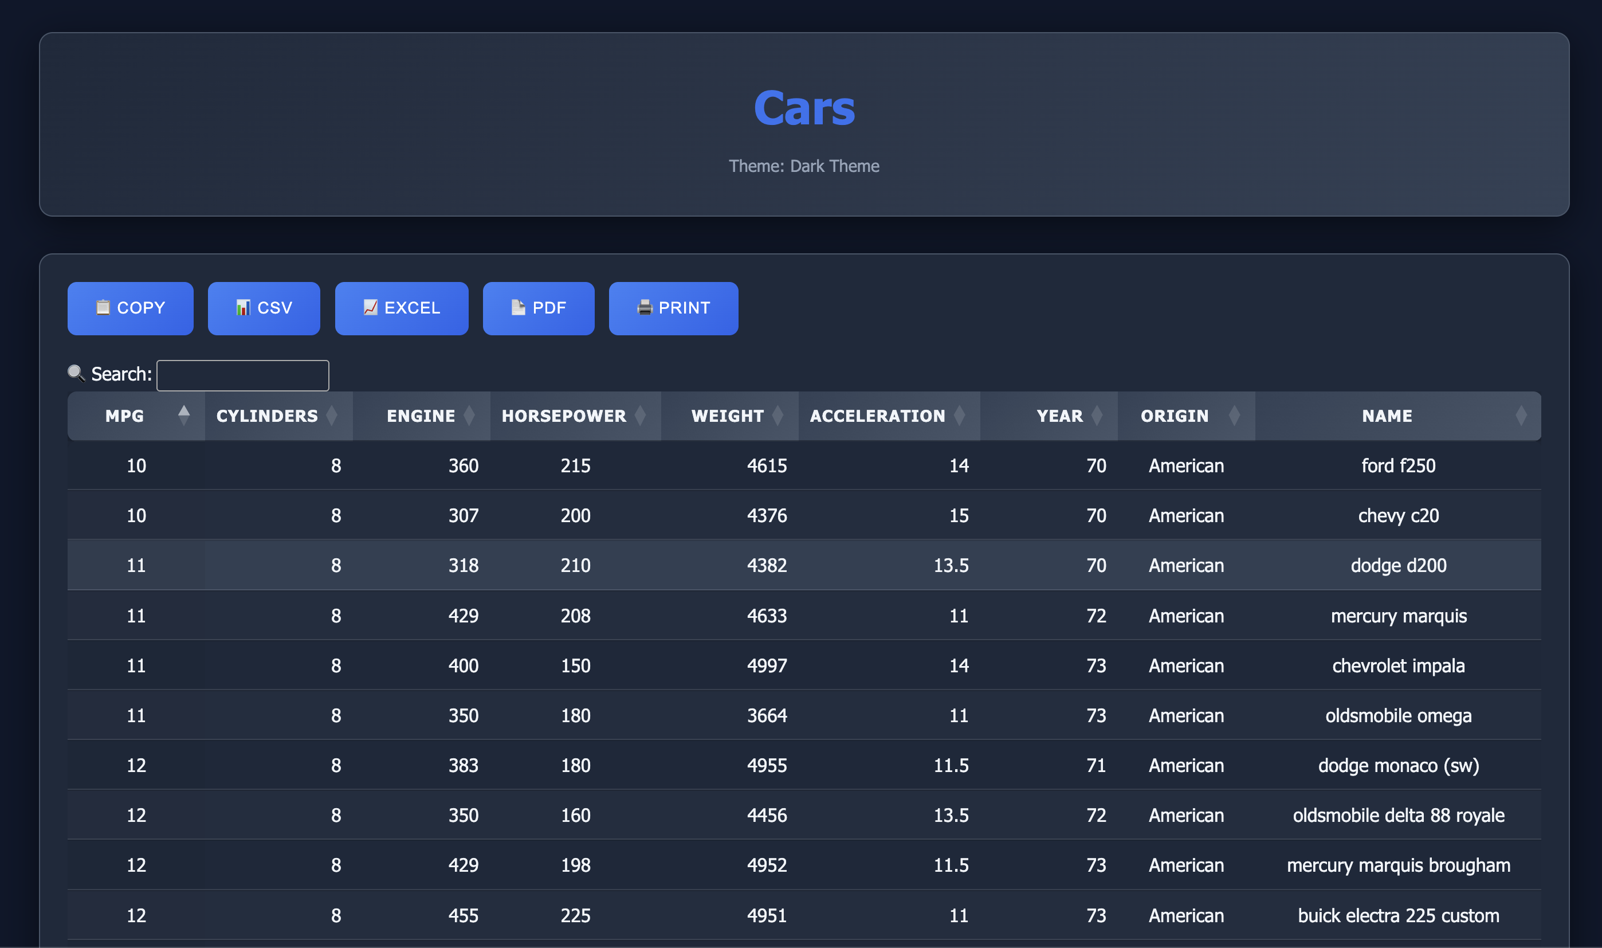
Task: Sort by Acceleration header
Action: (877, 415)
